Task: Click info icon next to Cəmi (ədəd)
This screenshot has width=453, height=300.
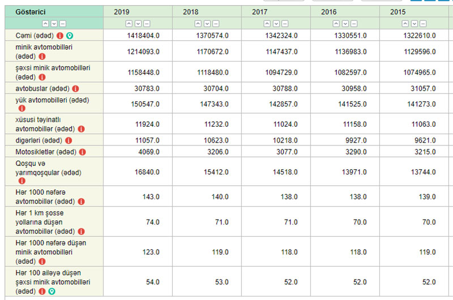Action: click(x=60, y=36)
